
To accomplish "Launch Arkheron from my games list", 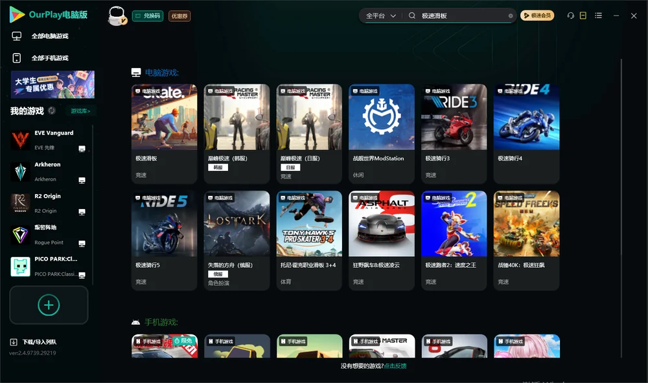I will pyautogui.click(x=50, y=171).
